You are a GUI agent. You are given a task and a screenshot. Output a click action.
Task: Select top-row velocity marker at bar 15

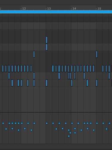97,123
